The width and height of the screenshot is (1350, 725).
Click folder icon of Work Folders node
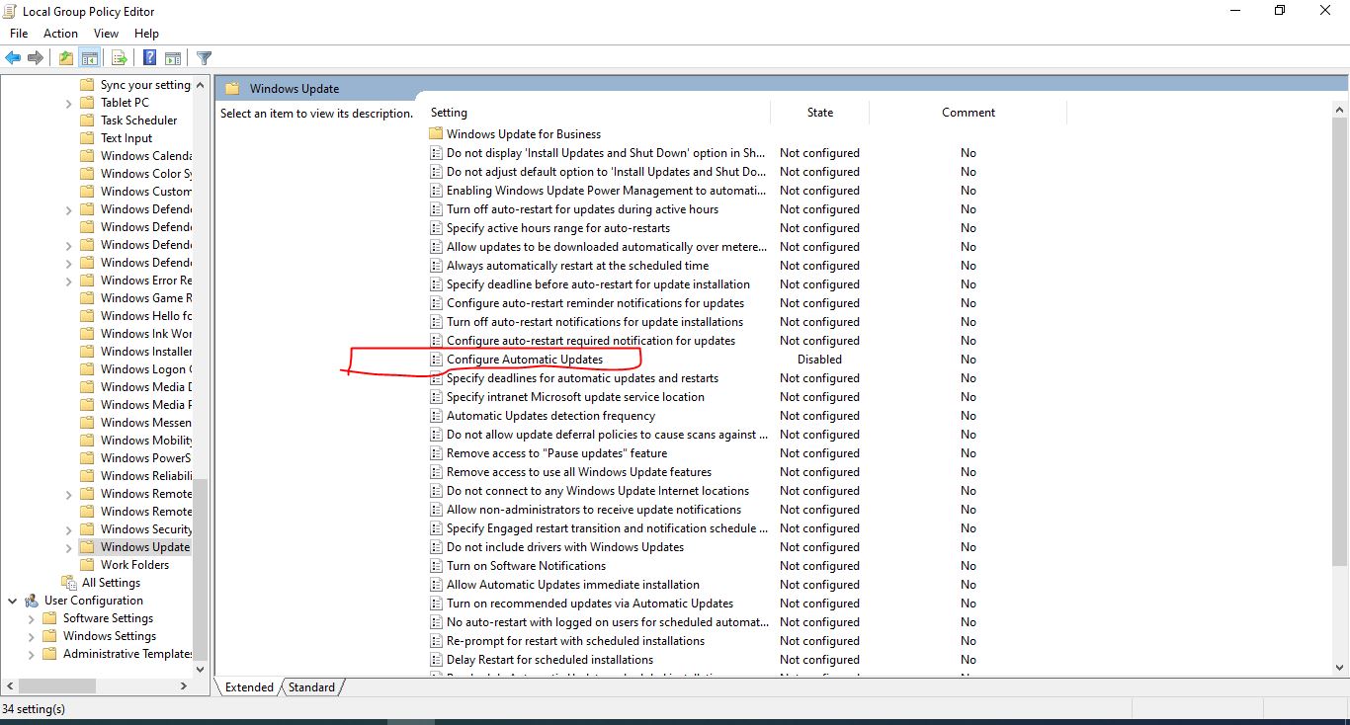click(87, 565)
